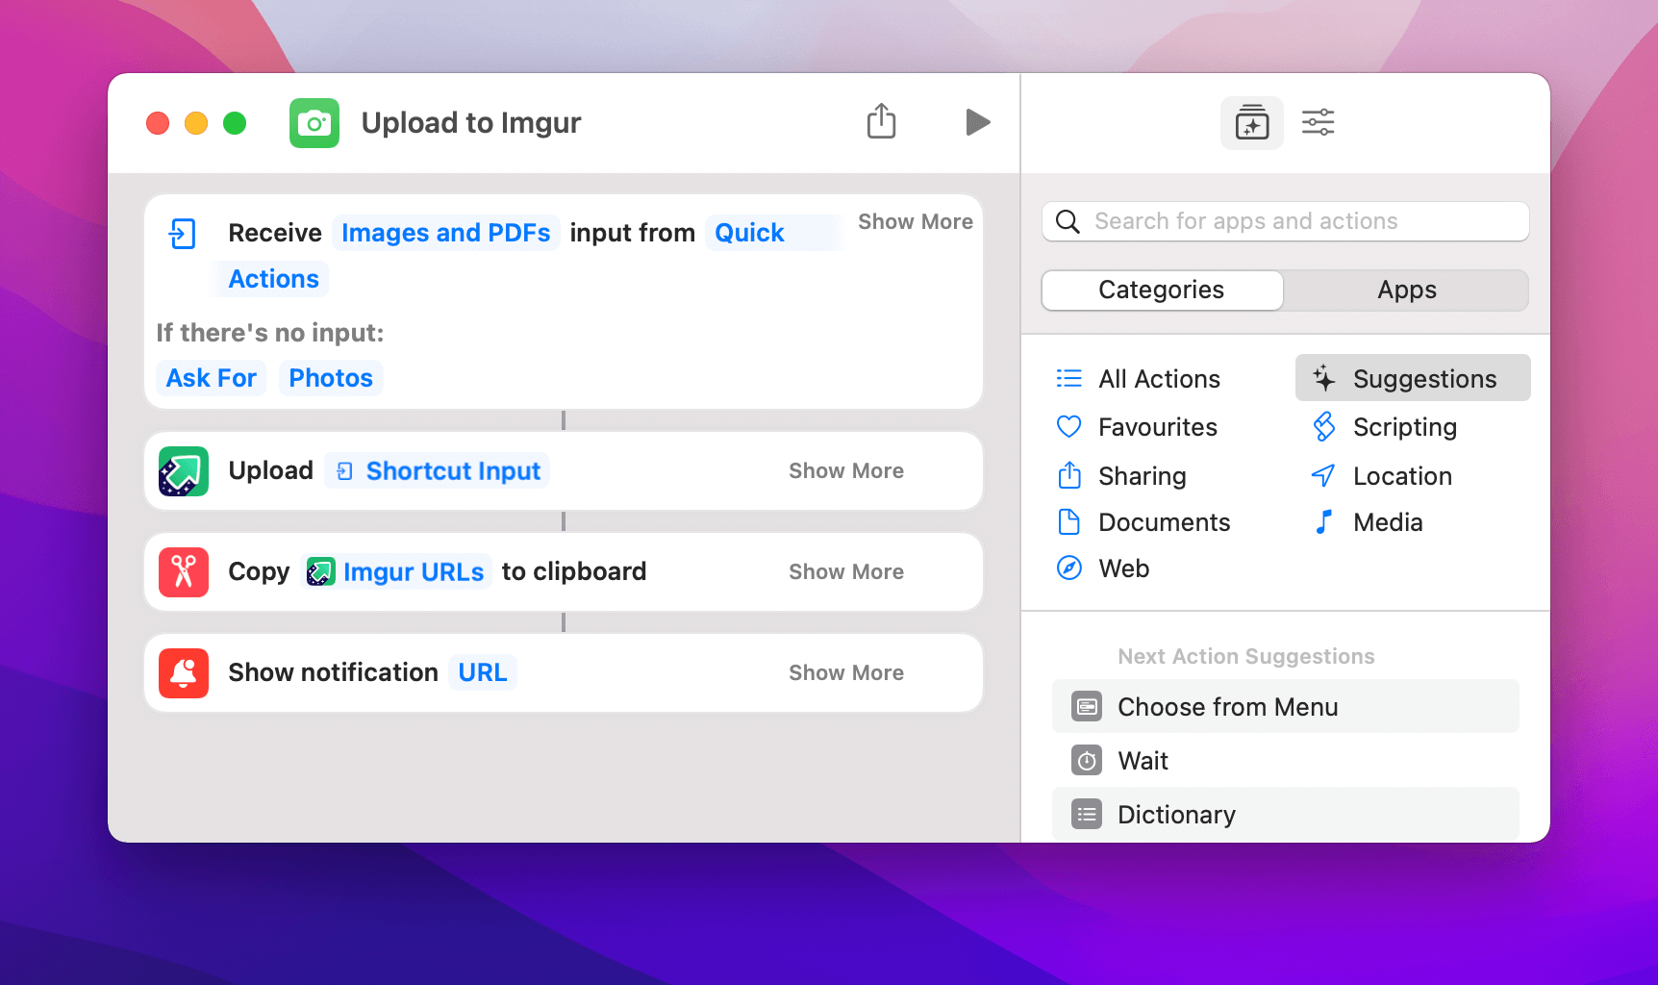
Task: Expand Show More on the Show notification action
Action: pyautogui.click(x=846, y=672)
